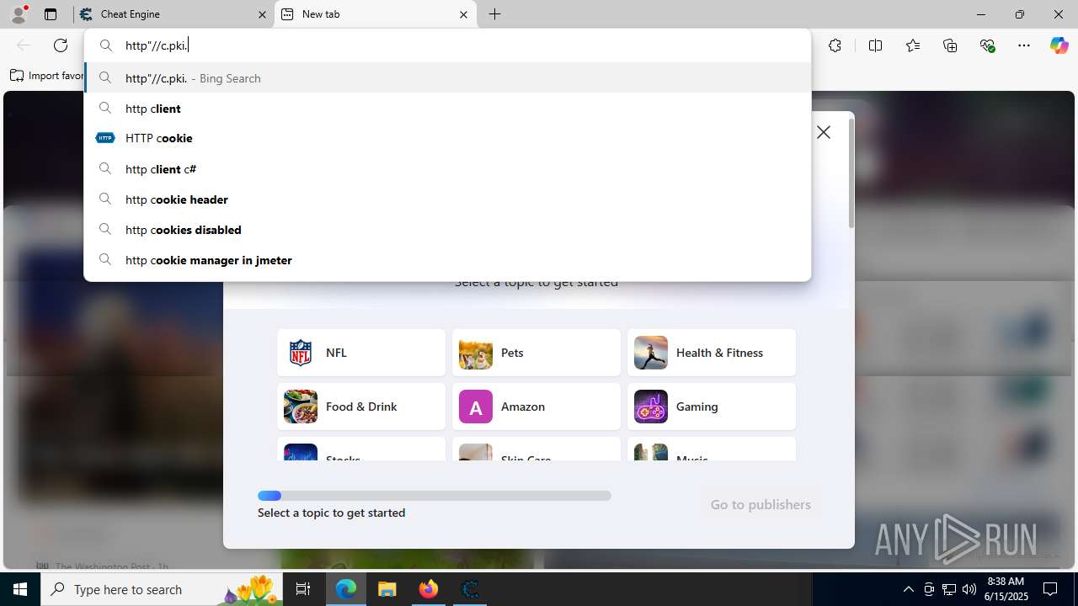
Task: Choose the Amazon topic card
Action: point(536,407)
